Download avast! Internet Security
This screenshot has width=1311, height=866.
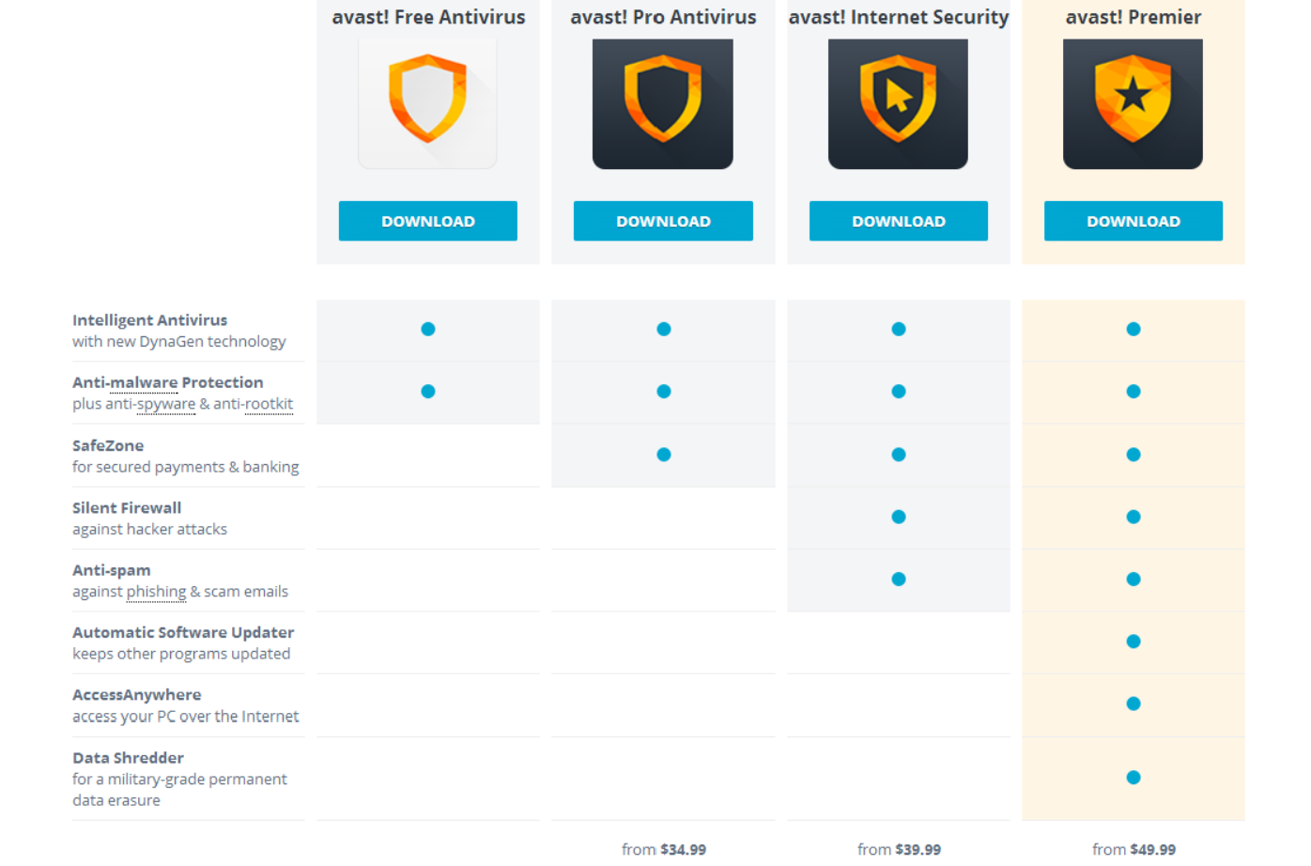(x=899, y=221)
